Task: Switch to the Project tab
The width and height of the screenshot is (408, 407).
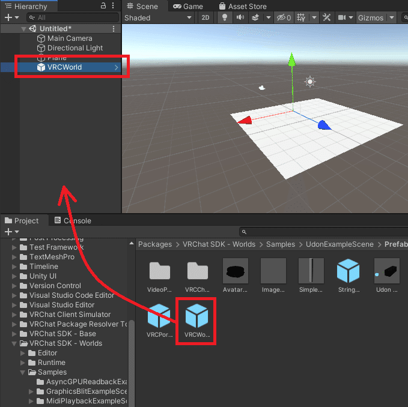Action: pyautogui.click(x=22, y=221)
